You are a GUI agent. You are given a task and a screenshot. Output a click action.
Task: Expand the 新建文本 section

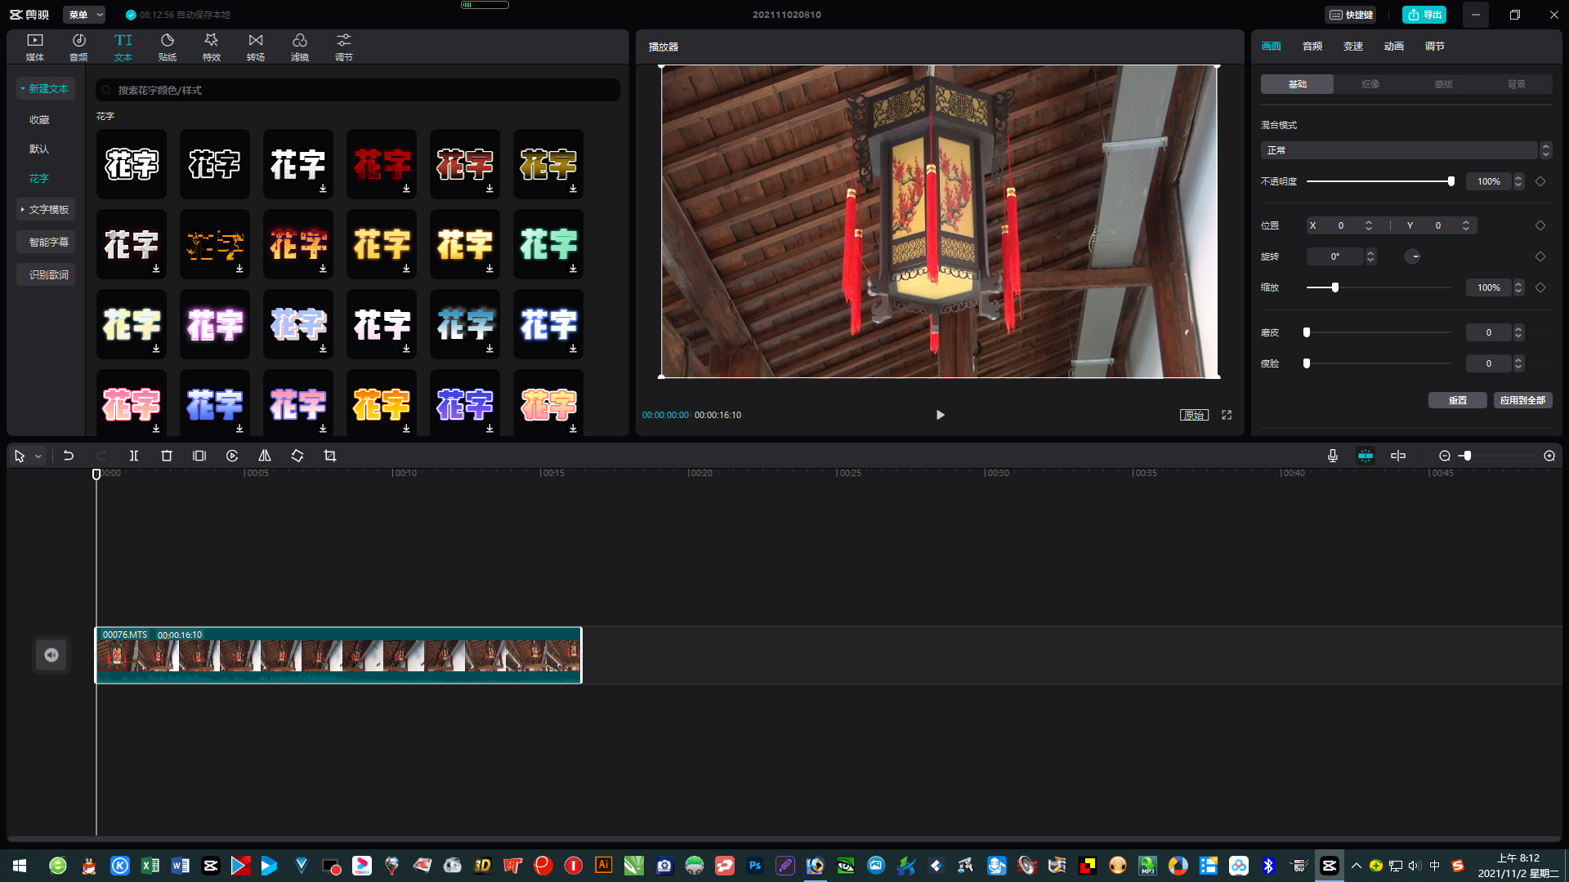(46, 88)
